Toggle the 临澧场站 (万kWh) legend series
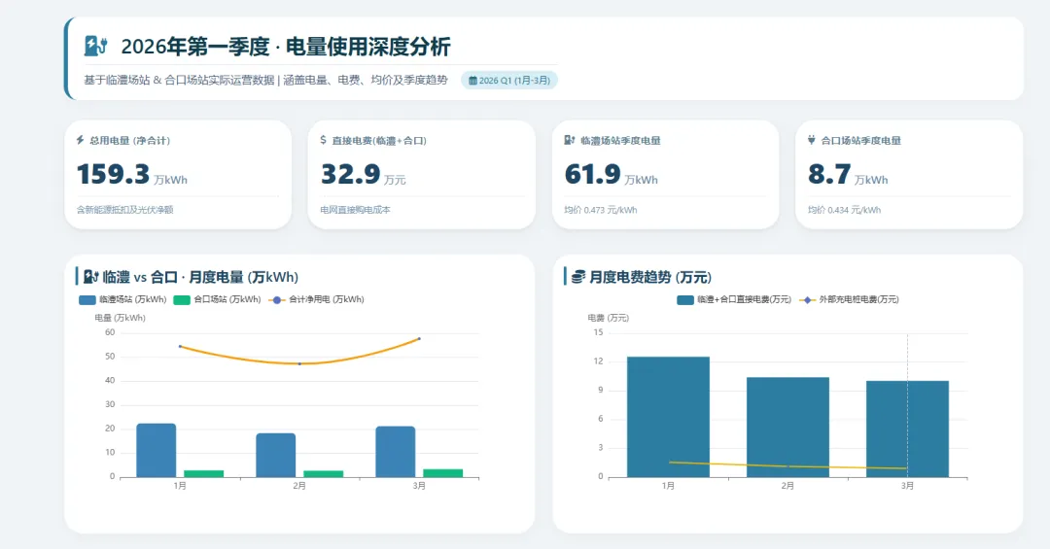 (122, 300)
